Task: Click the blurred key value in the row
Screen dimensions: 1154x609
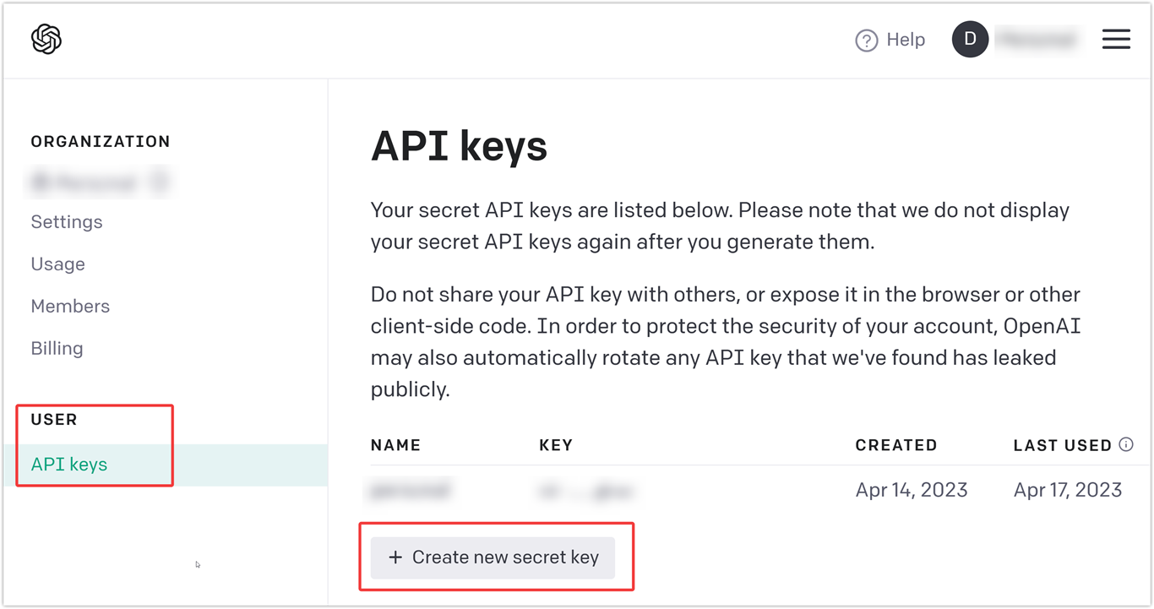Action: 586,489
